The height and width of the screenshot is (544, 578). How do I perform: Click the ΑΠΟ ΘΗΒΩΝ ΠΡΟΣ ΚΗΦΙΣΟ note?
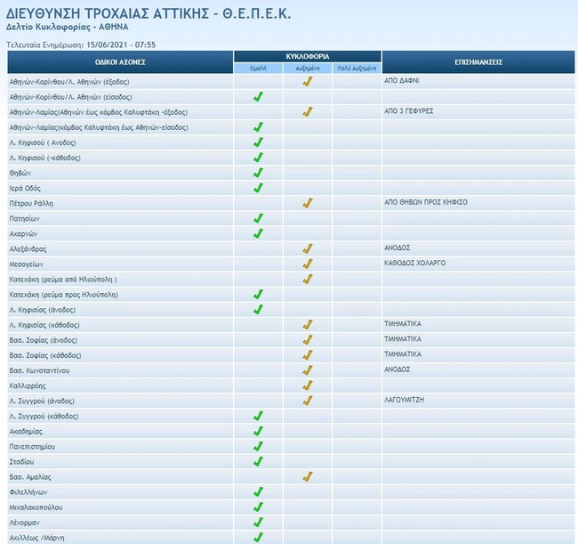click(x=425, y=203)
